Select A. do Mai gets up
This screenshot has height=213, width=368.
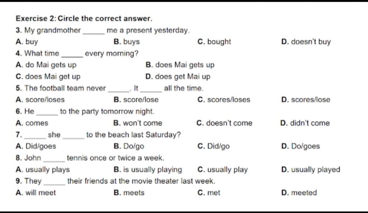point(46,65)
